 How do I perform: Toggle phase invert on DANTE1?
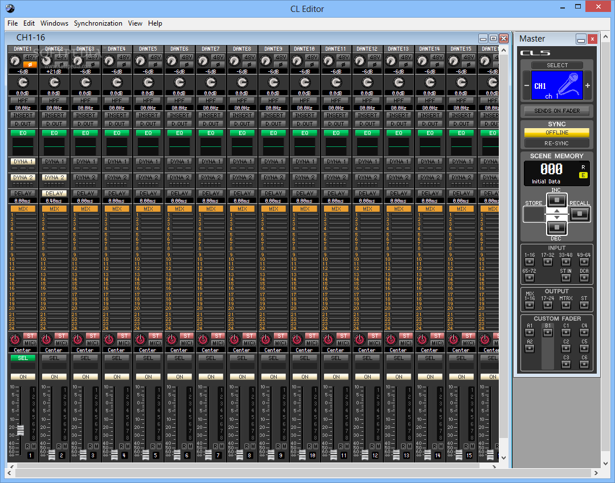click(x=30, y=64)
